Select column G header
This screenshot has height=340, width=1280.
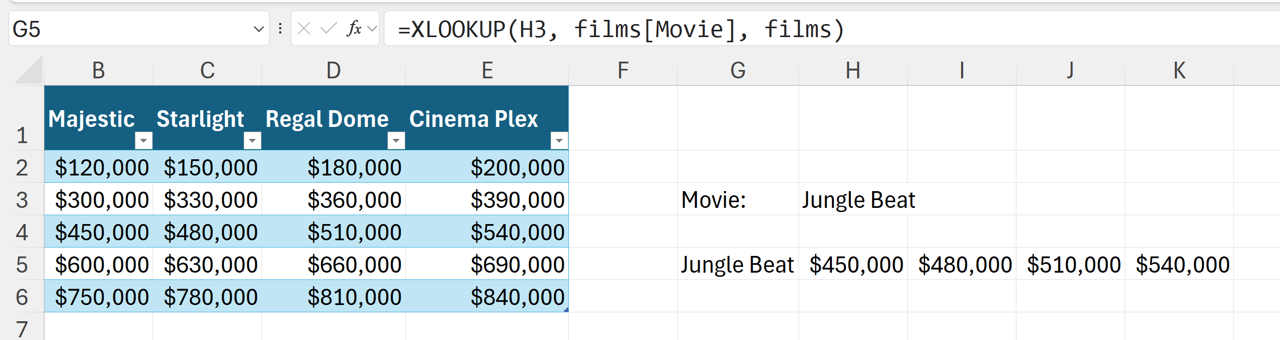coord(738,71)
